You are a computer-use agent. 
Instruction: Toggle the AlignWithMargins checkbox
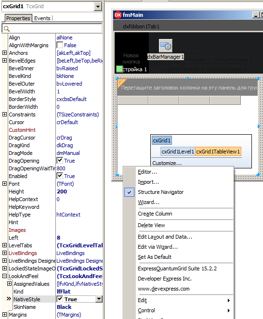(60, 45)
